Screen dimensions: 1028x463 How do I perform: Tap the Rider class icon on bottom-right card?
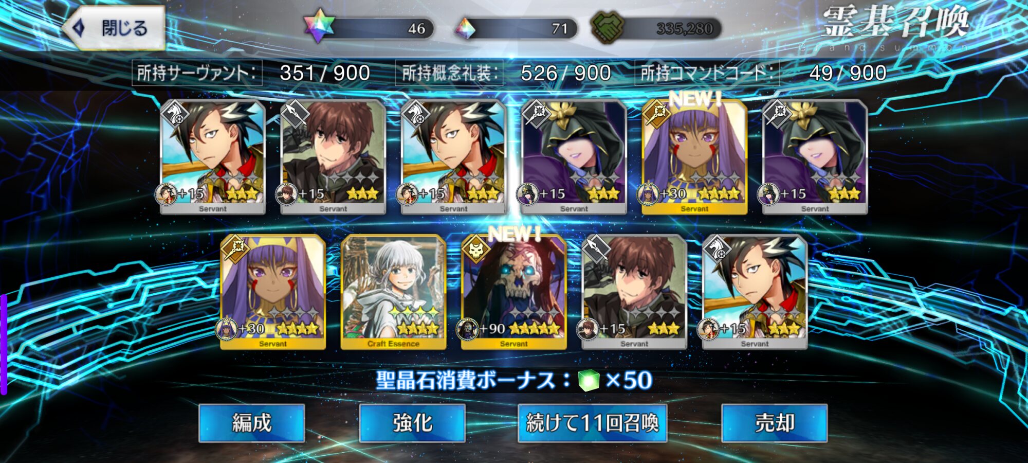(x=718, y=249)
